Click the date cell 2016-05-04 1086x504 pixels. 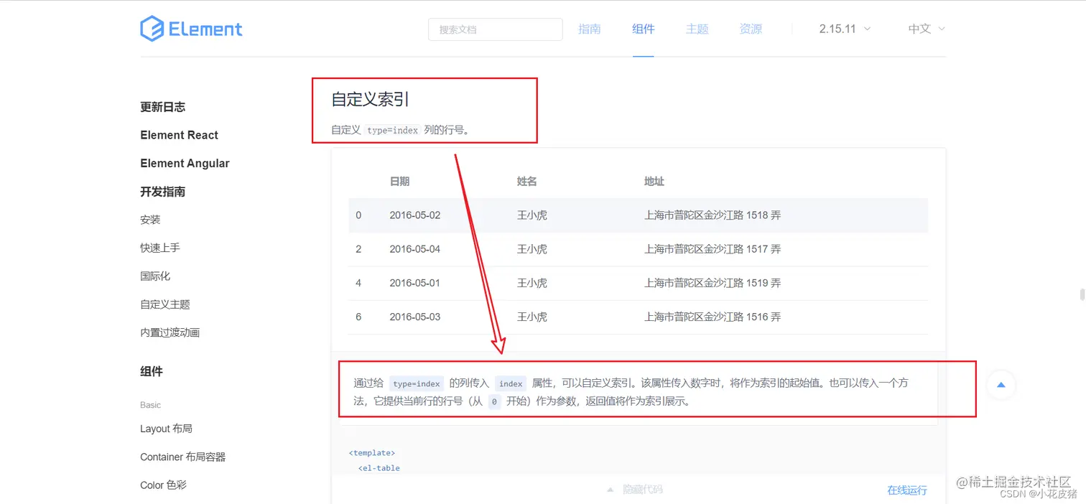(414, 249)
